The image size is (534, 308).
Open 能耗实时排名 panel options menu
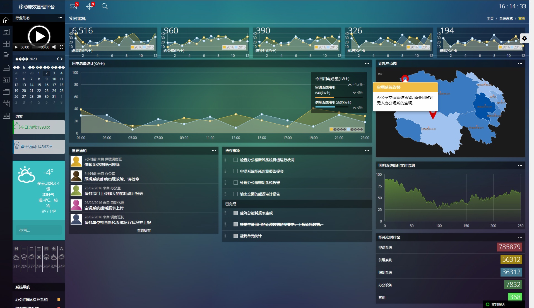point(520,237)
